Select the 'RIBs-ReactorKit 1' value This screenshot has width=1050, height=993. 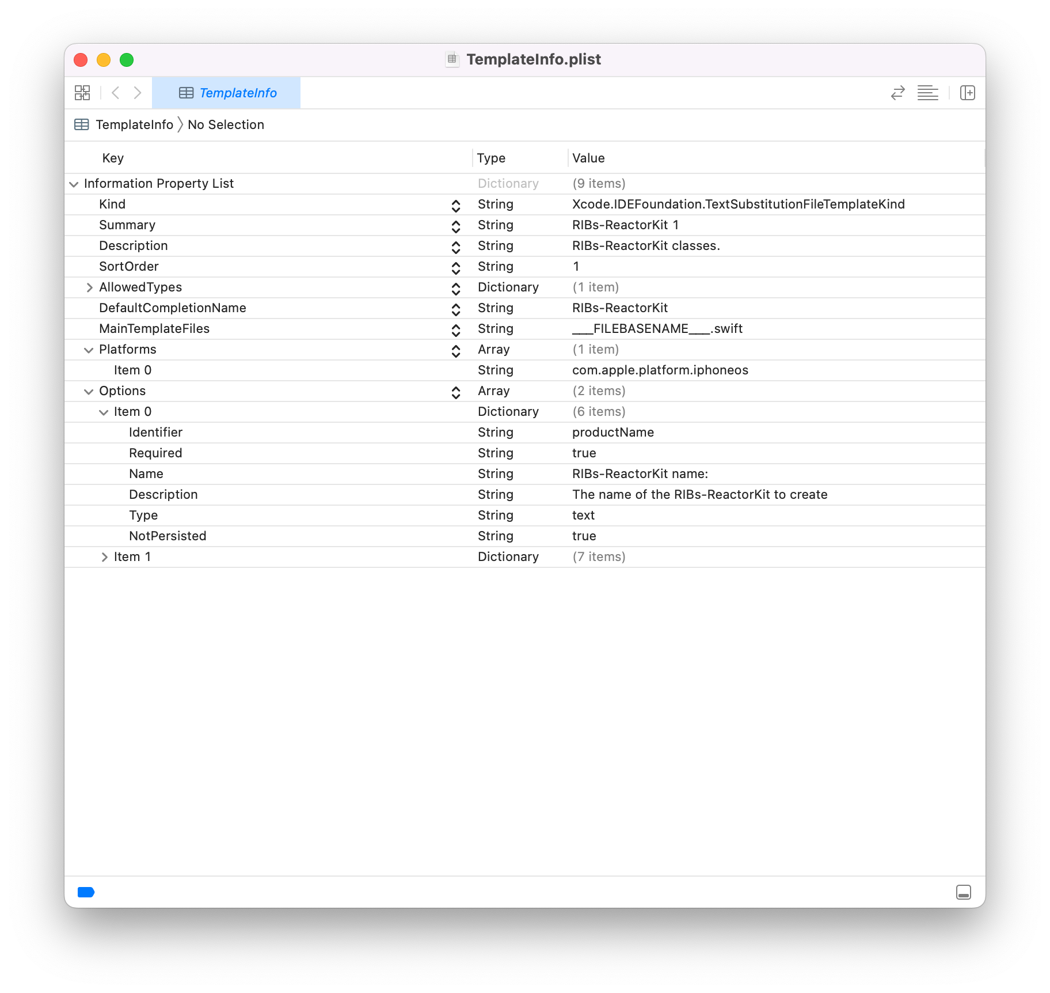[x=625, y=225]
